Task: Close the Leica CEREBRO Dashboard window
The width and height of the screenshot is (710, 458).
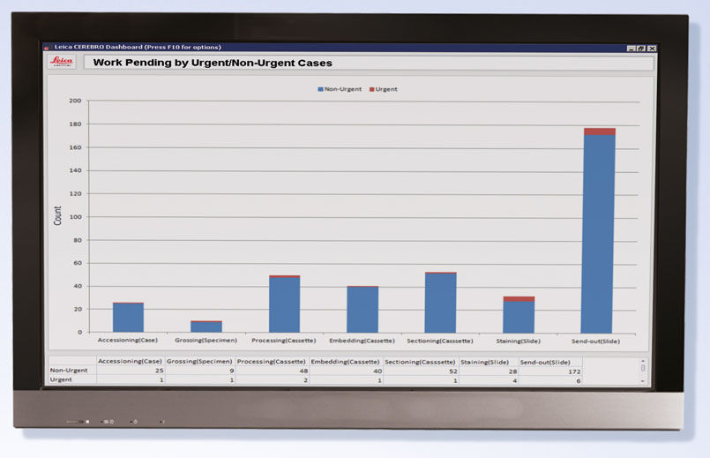Action: 652,48
